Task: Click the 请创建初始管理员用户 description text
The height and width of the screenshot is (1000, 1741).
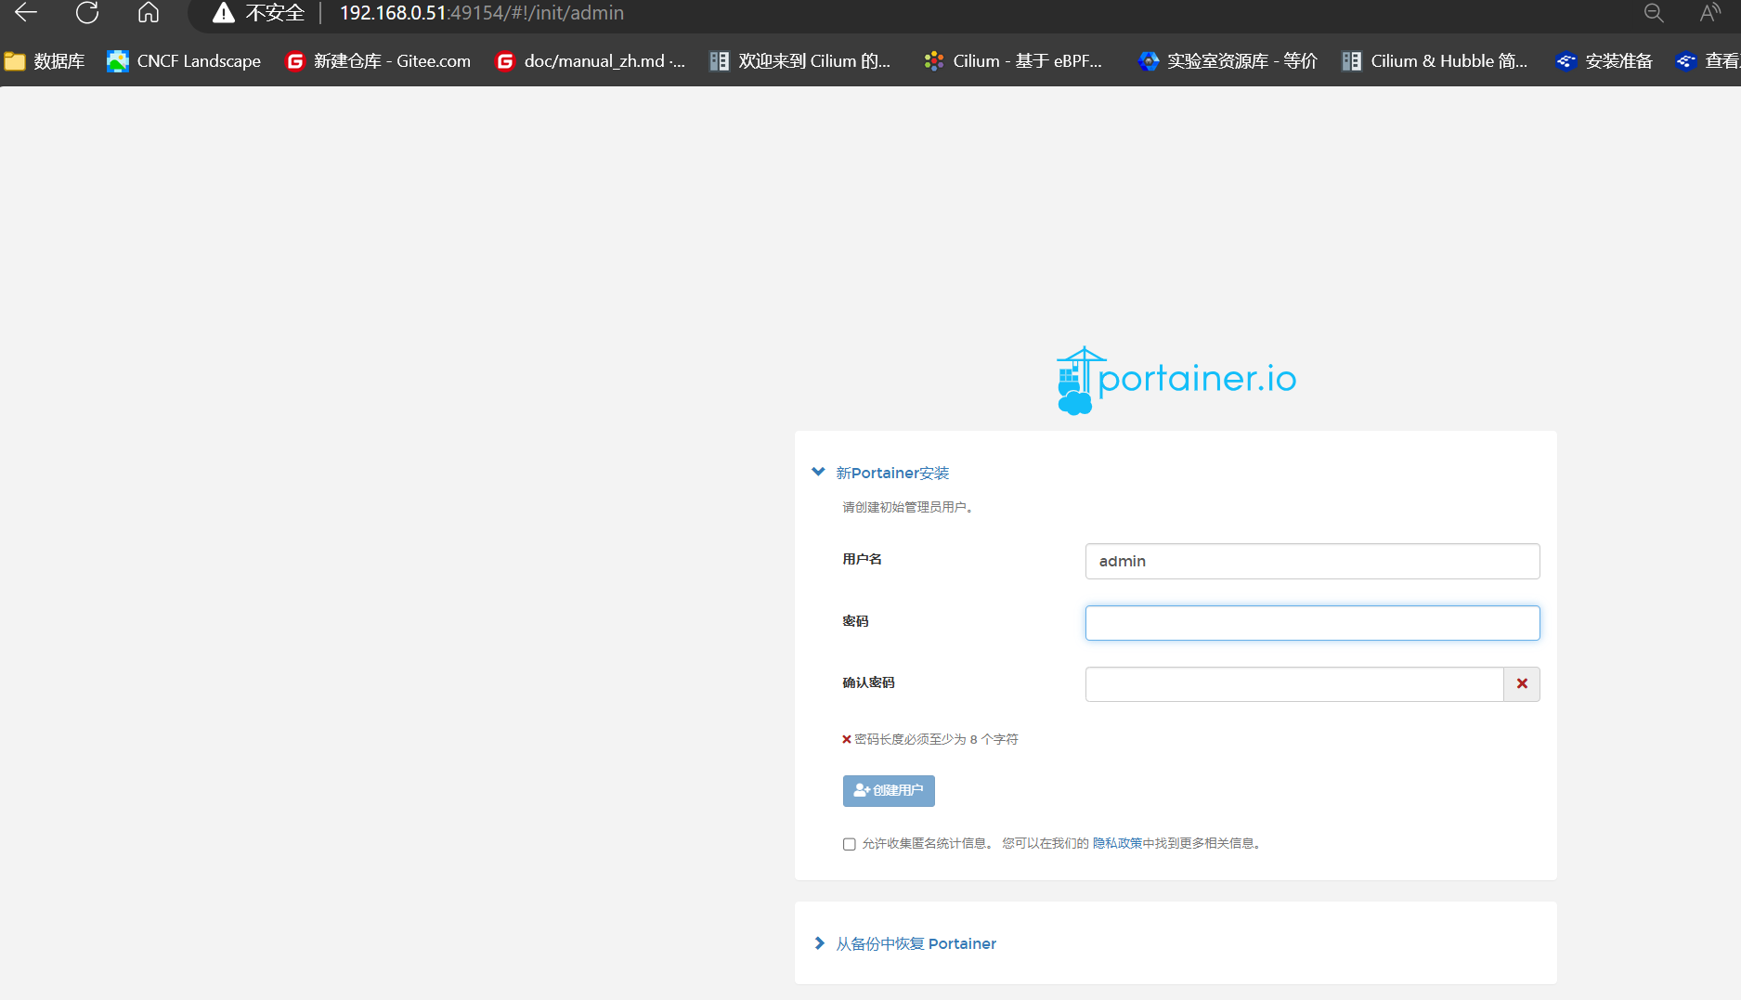Action: tap(907, 508)
